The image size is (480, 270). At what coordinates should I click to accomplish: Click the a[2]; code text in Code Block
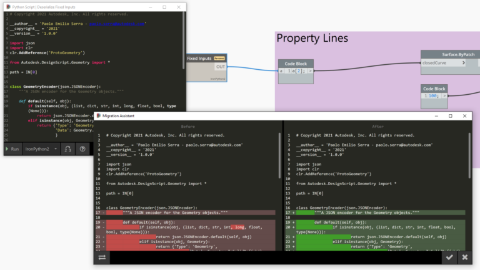pyautogui.click(x=299, y=71)
